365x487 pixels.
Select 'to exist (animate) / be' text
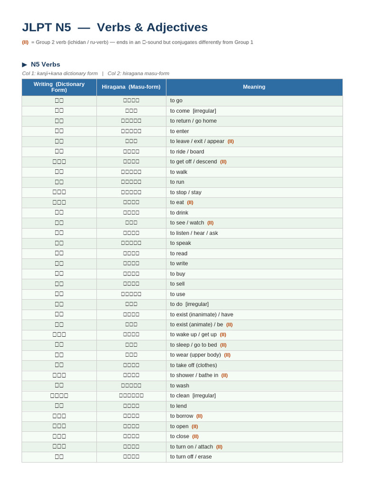point(196,324)
